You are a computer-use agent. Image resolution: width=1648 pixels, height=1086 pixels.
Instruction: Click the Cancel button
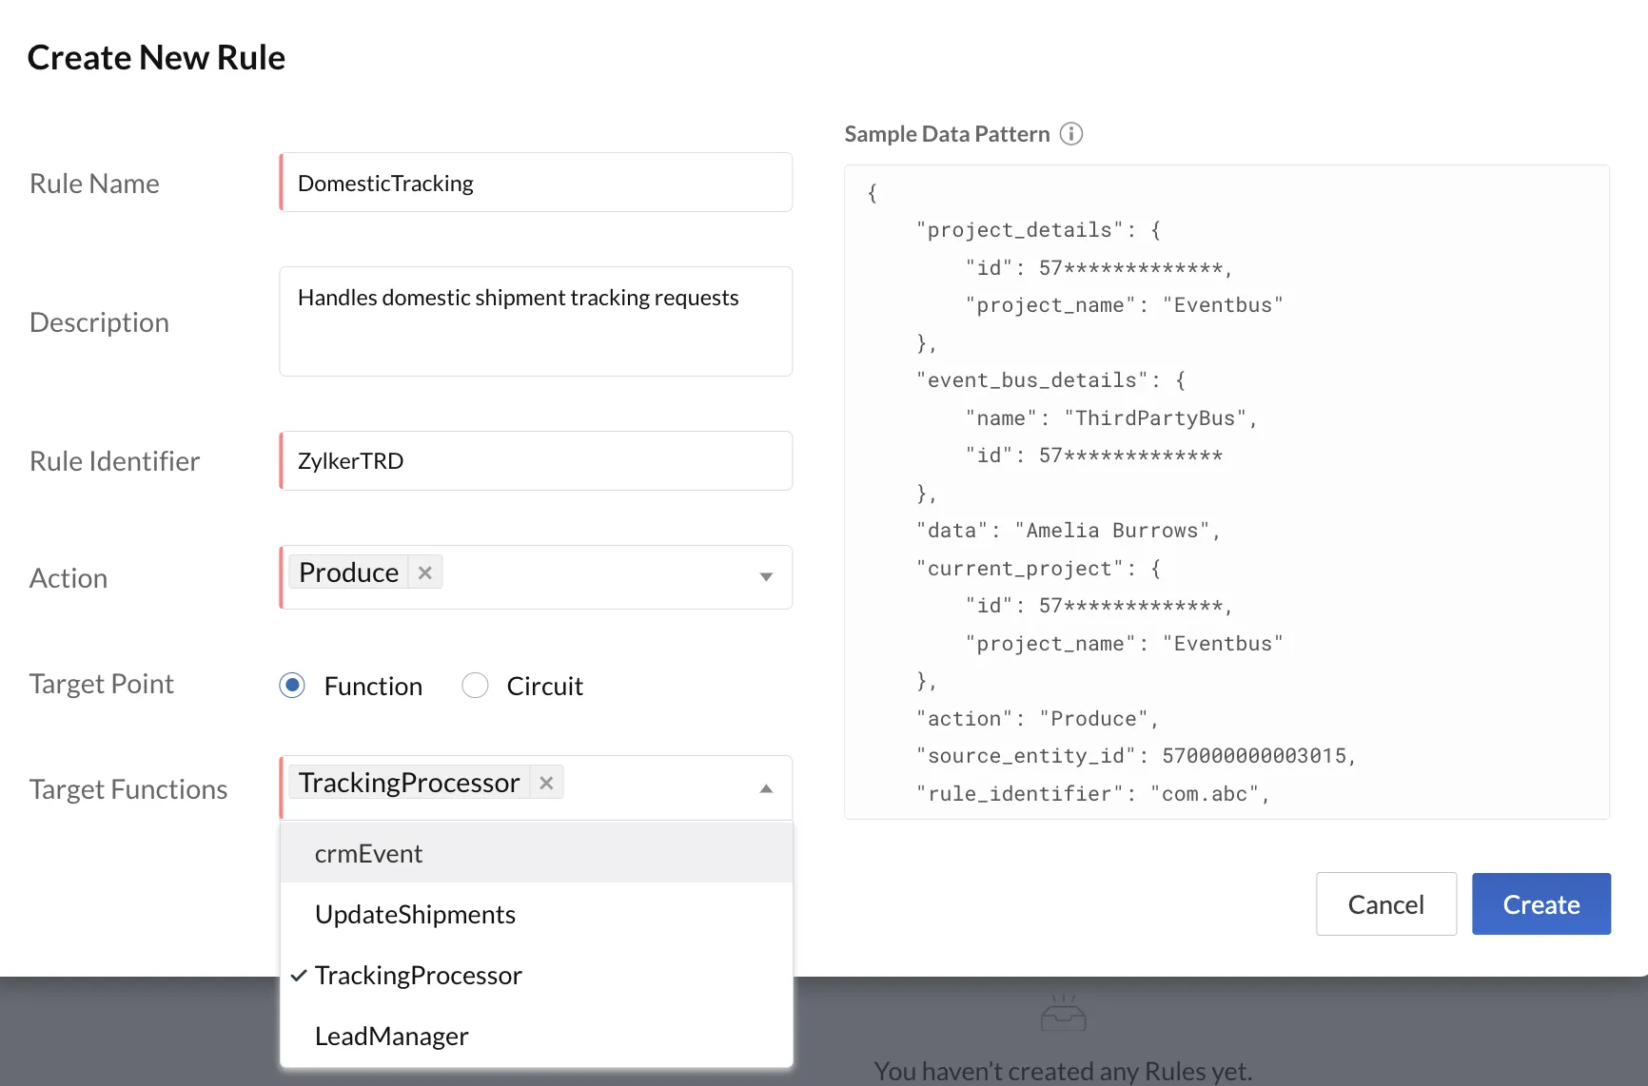pyautogui.click(x=1386, y=903)
